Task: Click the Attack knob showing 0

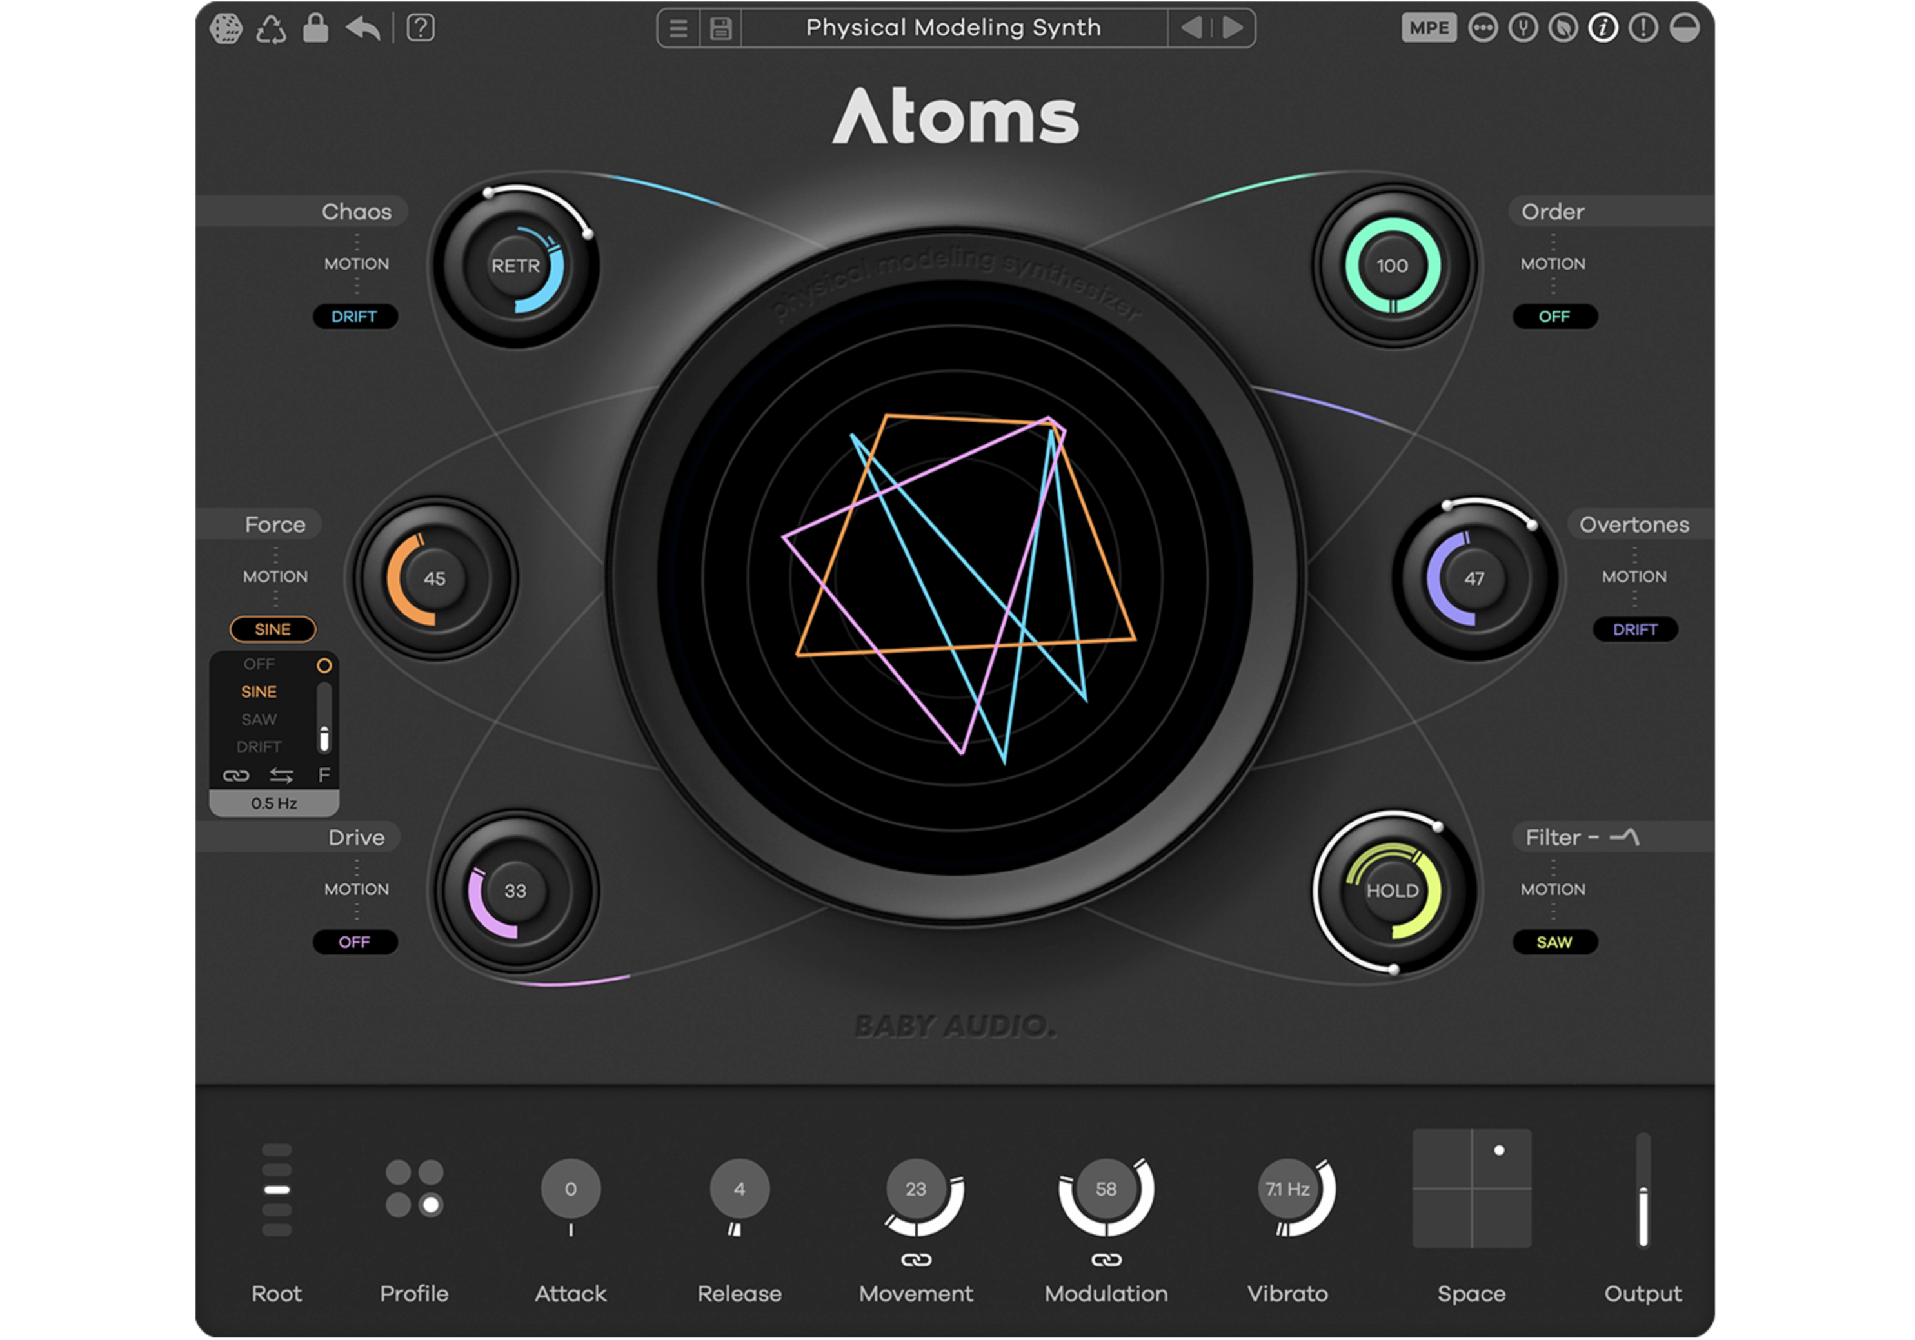Action: coord(570,1190)
